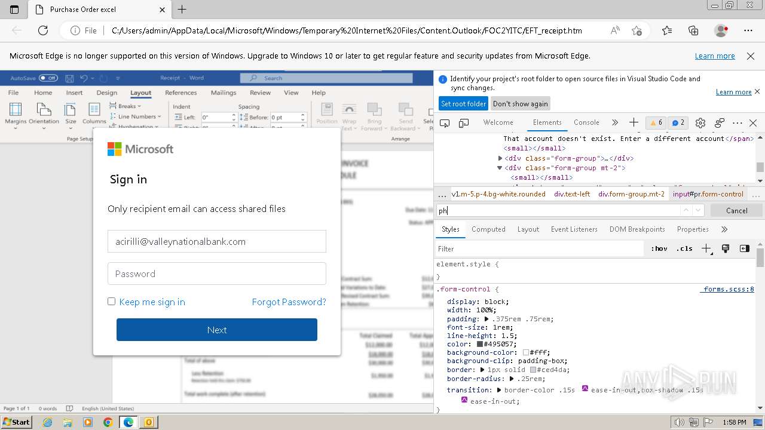Click the Password input field
765x430 pixels.
tap(217, 274)
